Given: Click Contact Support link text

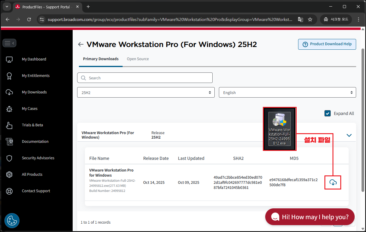Looking at the screenshot, I should click(x=36, y=191).
